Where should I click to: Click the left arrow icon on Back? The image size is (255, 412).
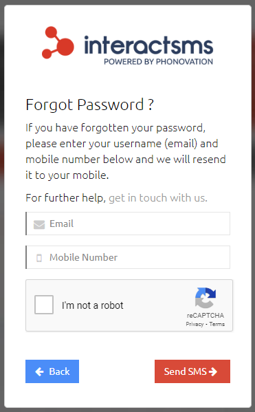[x=39, y=371]
